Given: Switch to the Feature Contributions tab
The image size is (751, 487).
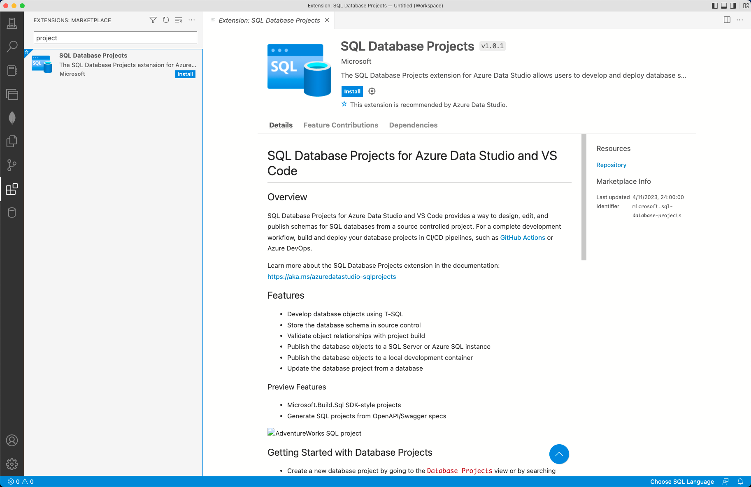Looking at the screenshot, I should point(341,125).
